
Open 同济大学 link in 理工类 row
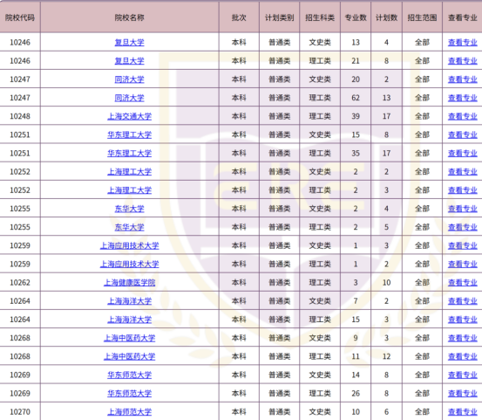click(x=129, y=98)
